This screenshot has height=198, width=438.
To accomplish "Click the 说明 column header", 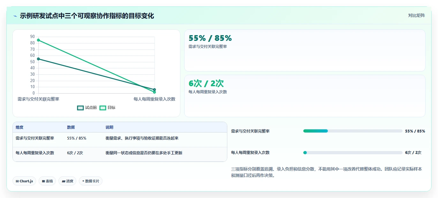I will tap(109, 127).
